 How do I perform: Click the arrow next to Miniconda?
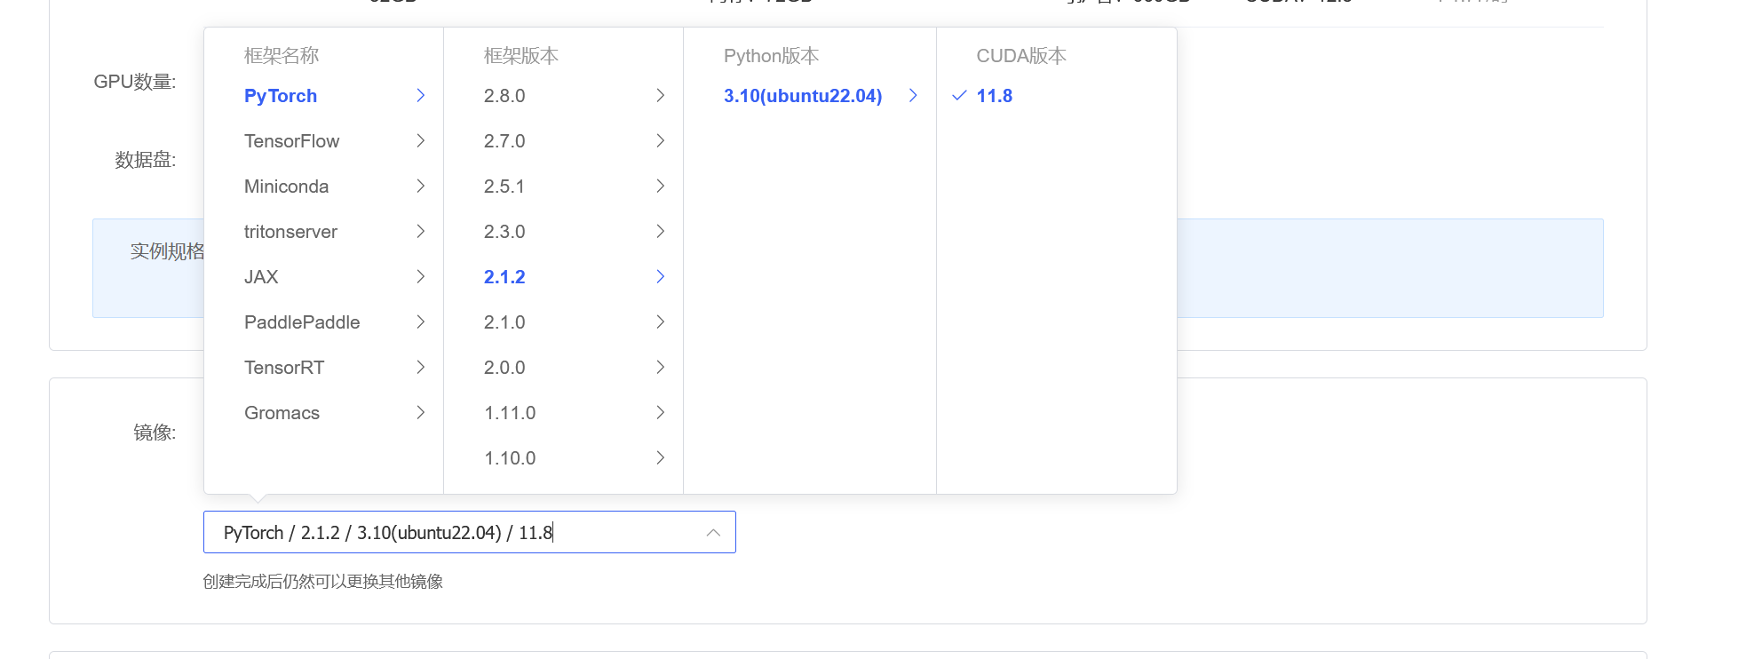421,187
